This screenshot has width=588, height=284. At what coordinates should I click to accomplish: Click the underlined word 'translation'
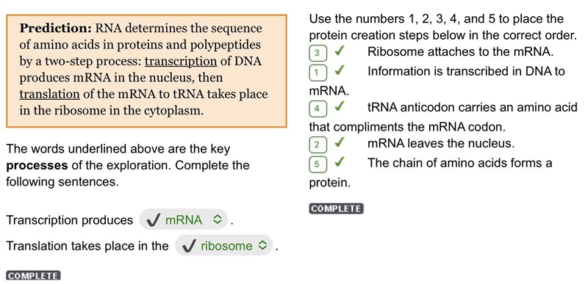point(49,94)
